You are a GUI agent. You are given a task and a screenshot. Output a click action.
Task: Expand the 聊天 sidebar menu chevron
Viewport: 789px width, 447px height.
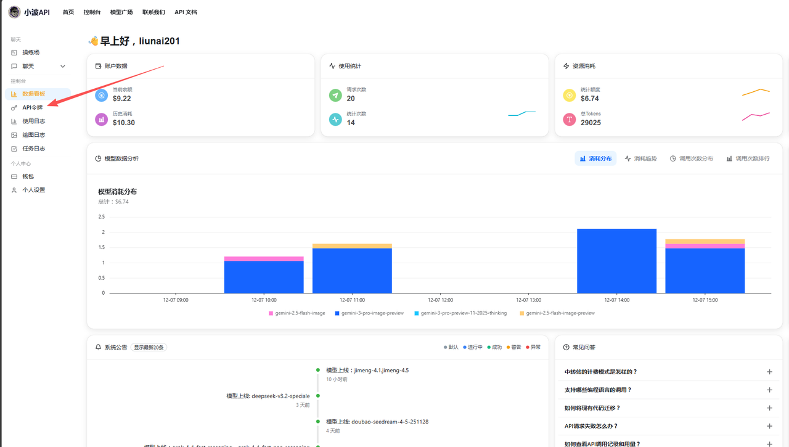pos(62,67)
